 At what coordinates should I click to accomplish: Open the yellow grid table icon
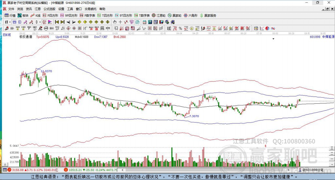coord(256,28)
